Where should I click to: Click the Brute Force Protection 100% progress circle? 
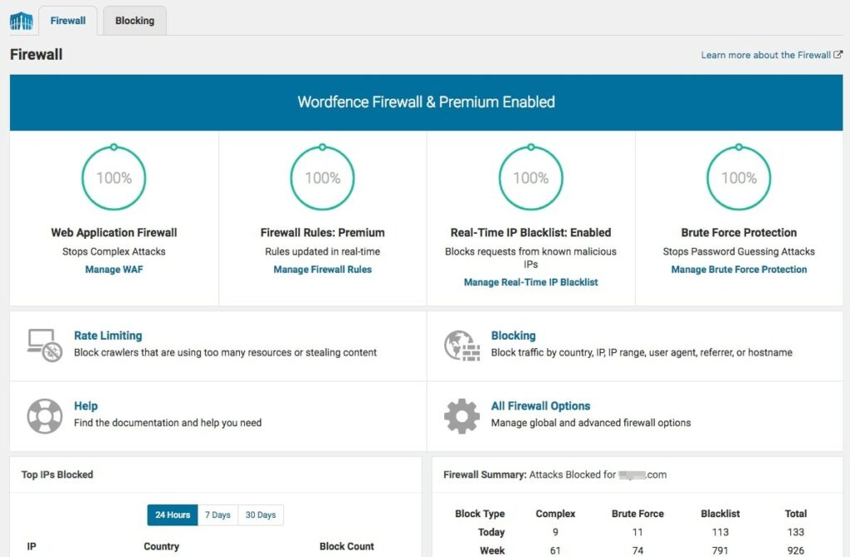pos(739,177)
